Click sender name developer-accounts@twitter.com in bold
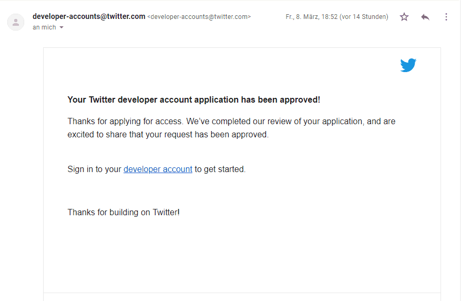The height and width of the screenshot is (301, 461). click(x=89, y=16)
